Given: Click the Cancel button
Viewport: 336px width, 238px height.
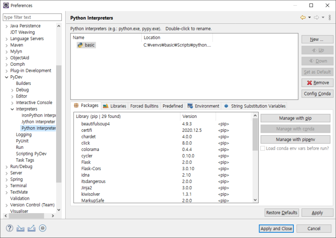Looking at the screenshot, I should click(x=314, y=228).
